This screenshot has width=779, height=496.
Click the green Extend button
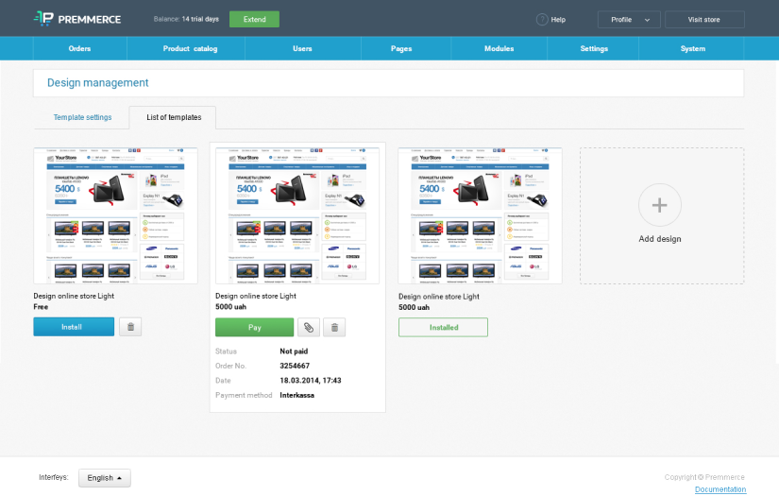pos(254,20)
